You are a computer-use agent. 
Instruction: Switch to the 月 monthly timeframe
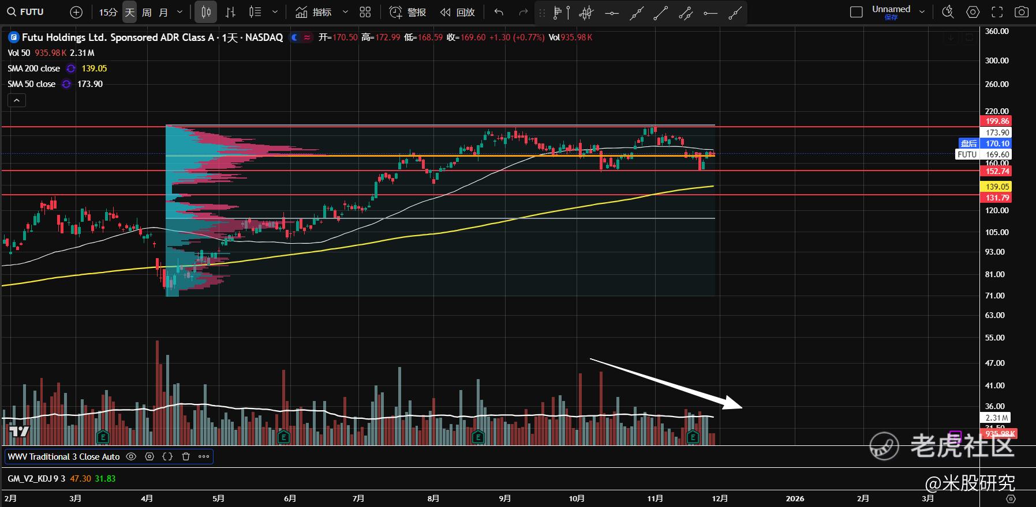click(x=163, y=12)
